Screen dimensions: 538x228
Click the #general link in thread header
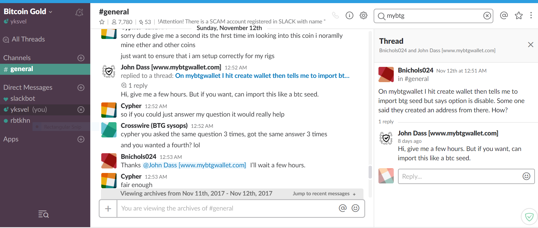click(417, 79)
